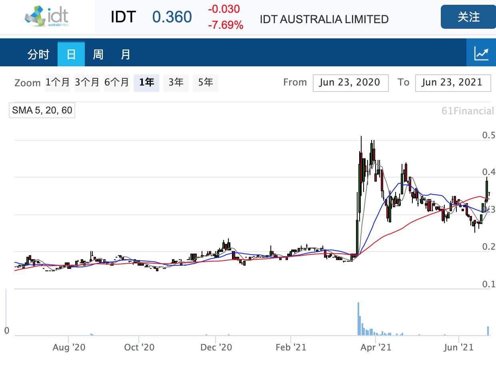Click the IDT AUSTRALIA LIMITED company name

tap(324, 19)
